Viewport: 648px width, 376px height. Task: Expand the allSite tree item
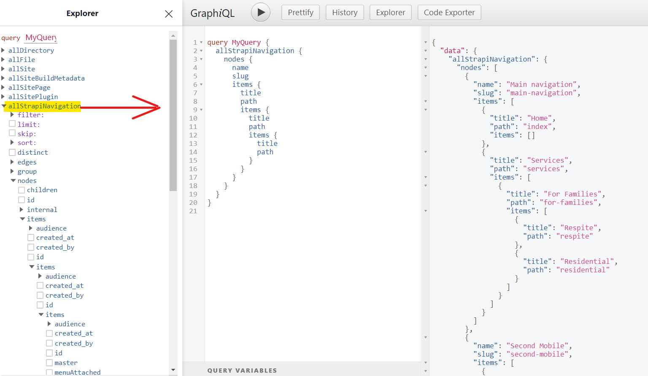coord(3,69)
